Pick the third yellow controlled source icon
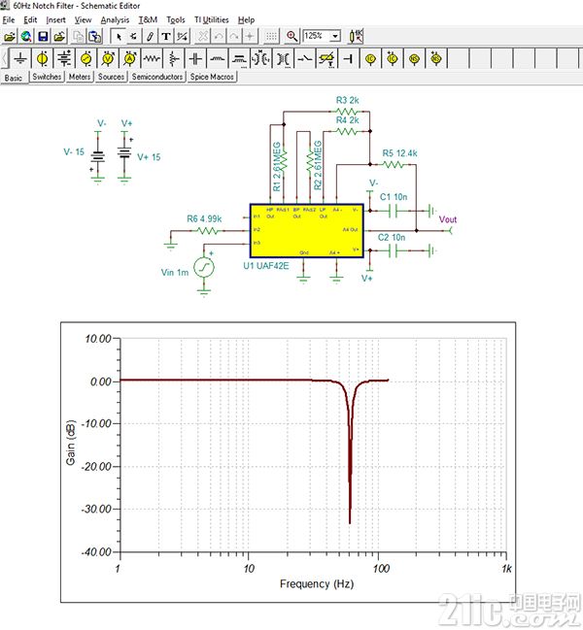The image size is (583, 630). (414, 58)
